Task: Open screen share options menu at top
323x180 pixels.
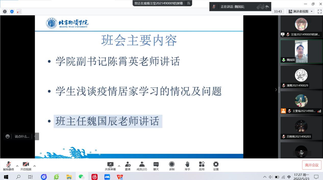Action: click(189, 3)
